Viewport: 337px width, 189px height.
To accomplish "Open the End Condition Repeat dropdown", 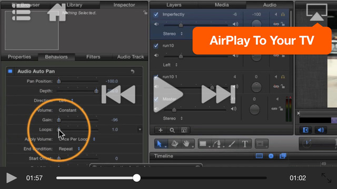I will [70, 149].
